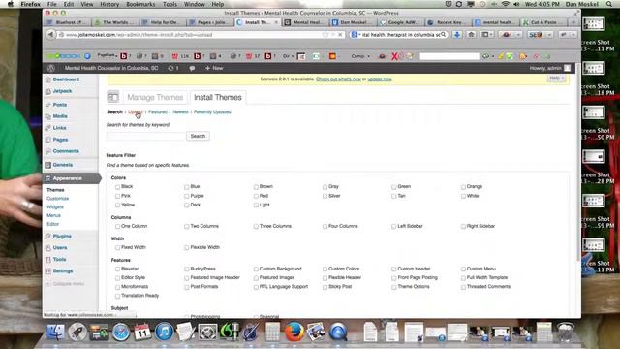The image size is (620, 349).
Task: Check the Featured Images feature
Action: point(256,278)
